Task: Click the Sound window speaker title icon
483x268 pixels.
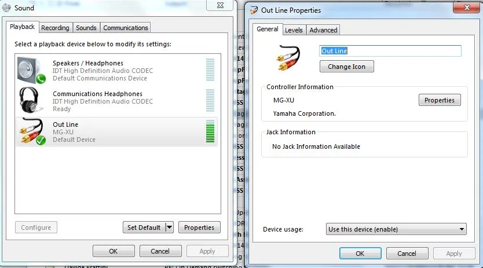Action: pos(7,8)
